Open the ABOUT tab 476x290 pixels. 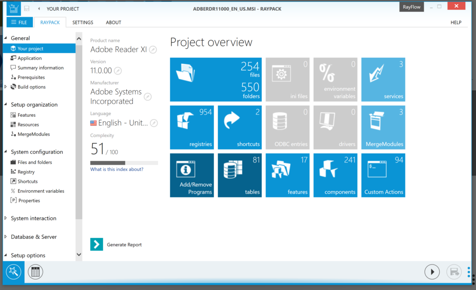coord(113,22)
